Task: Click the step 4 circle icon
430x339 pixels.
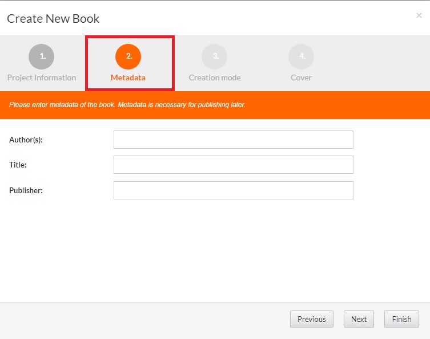Action: click(x=301, y=56)
